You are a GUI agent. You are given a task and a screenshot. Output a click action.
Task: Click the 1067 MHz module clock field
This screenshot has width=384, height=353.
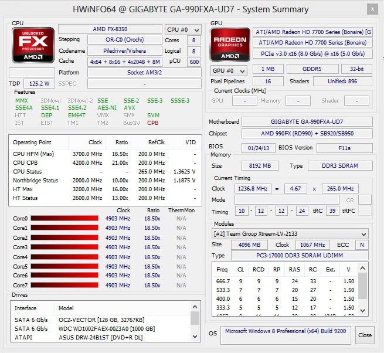(312, 245)
